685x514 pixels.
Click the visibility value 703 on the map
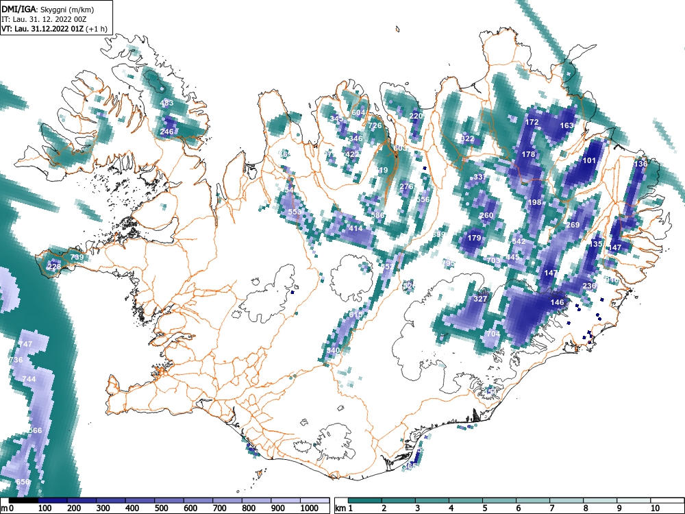point(493,260)
